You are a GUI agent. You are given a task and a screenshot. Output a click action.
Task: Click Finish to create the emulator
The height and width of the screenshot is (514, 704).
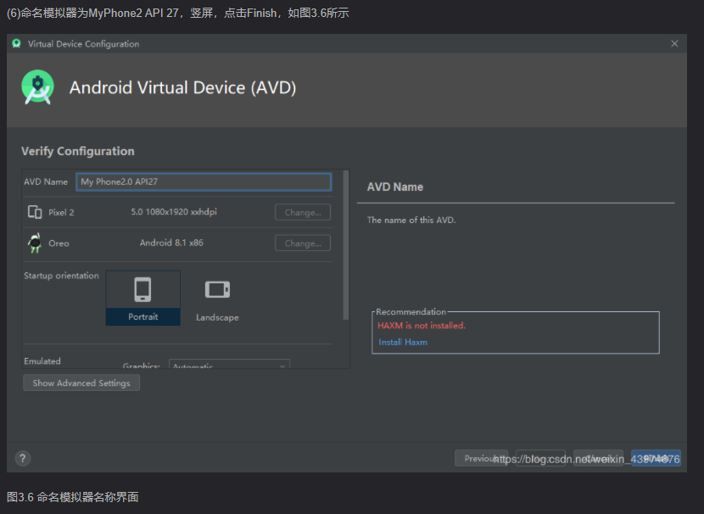coord(656,458)
